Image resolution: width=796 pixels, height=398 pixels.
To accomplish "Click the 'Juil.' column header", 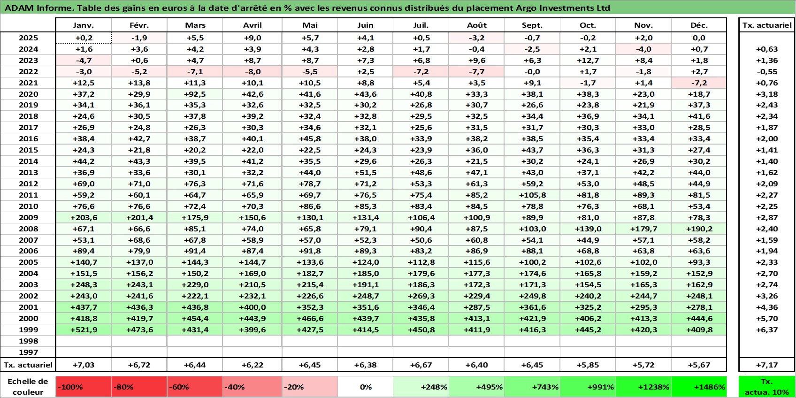I will click(x=421, y=25).
